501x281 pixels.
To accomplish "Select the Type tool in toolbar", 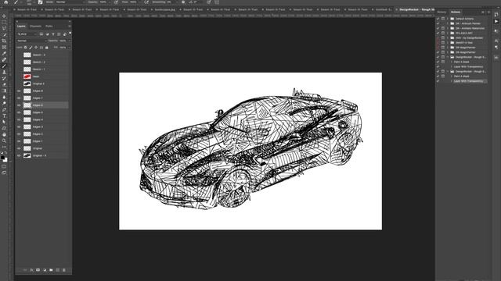I will point(4,116).
